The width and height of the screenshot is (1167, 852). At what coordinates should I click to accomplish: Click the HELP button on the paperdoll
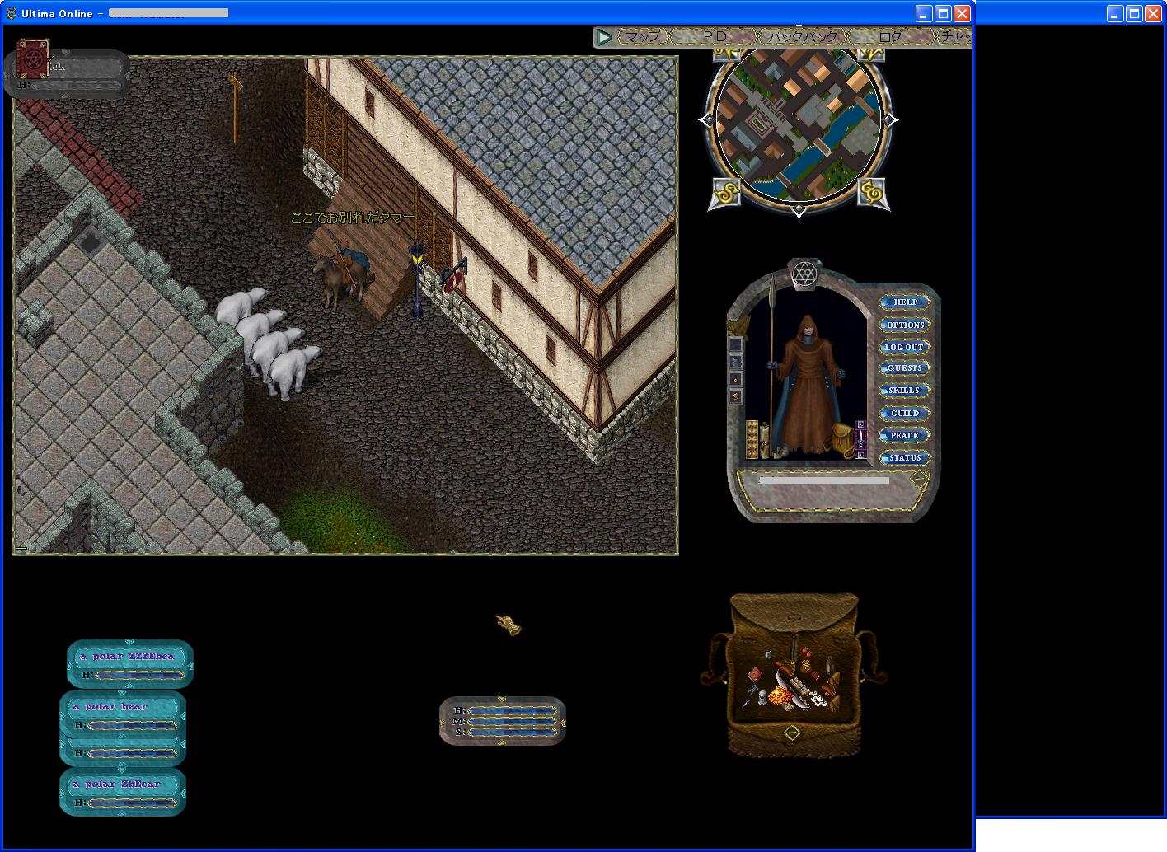click(905, 302)
